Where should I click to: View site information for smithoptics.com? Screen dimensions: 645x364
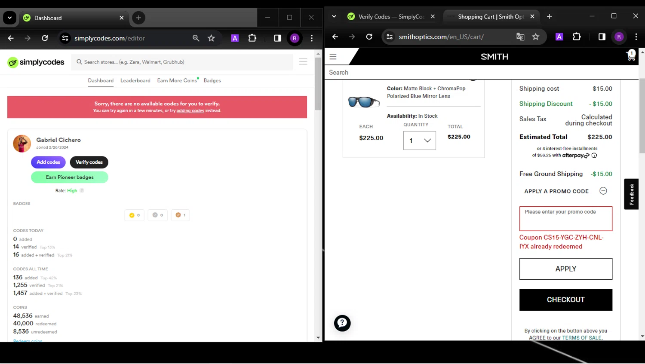coord(390,37)
